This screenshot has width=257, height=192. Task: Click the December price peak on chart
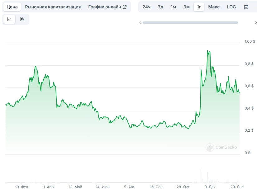(x=207, y=51)
